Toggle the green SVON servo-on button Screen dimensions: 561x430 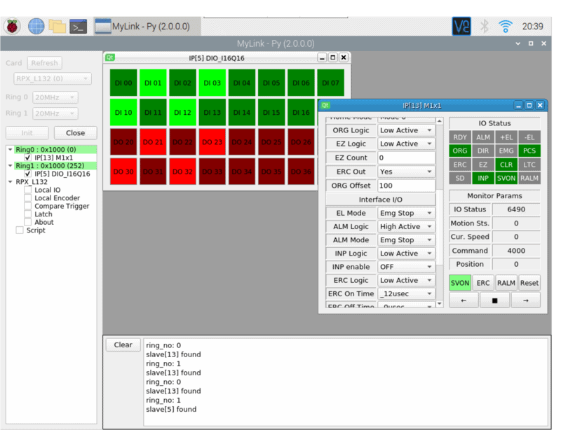click(460, 283)
